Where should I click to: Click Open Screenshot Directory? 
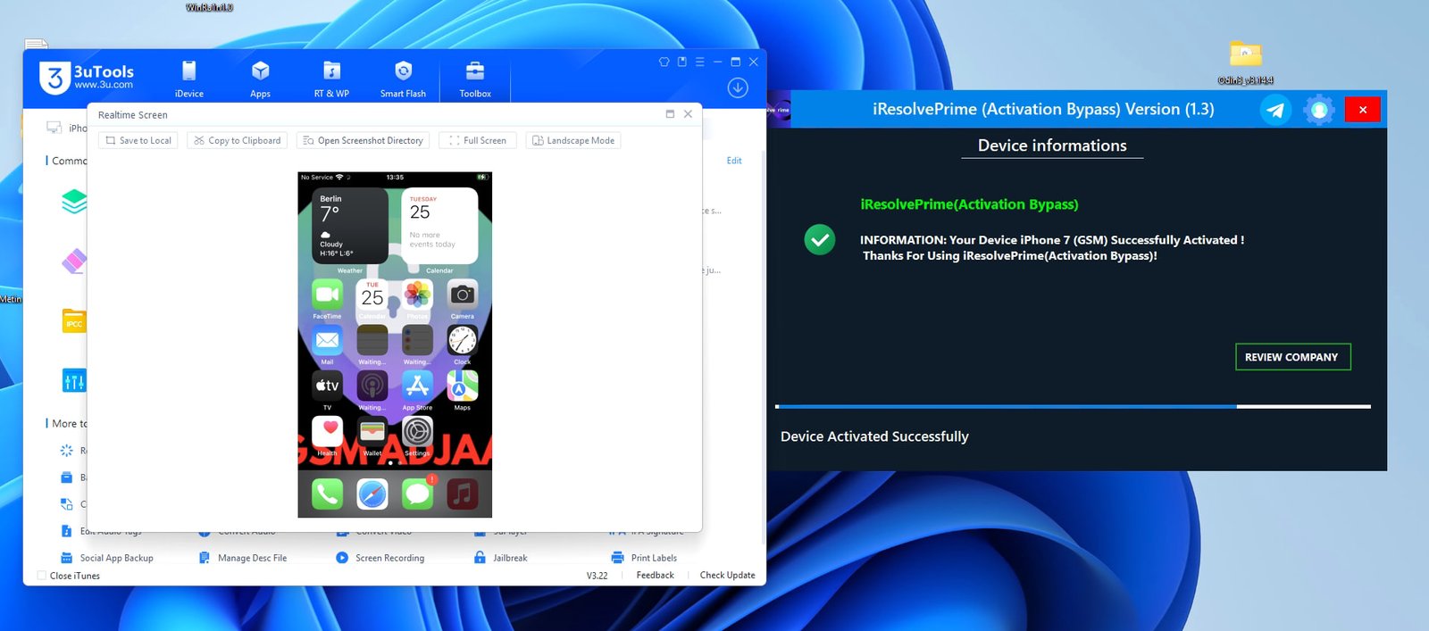pyautogui.click(x=363, y=140)
